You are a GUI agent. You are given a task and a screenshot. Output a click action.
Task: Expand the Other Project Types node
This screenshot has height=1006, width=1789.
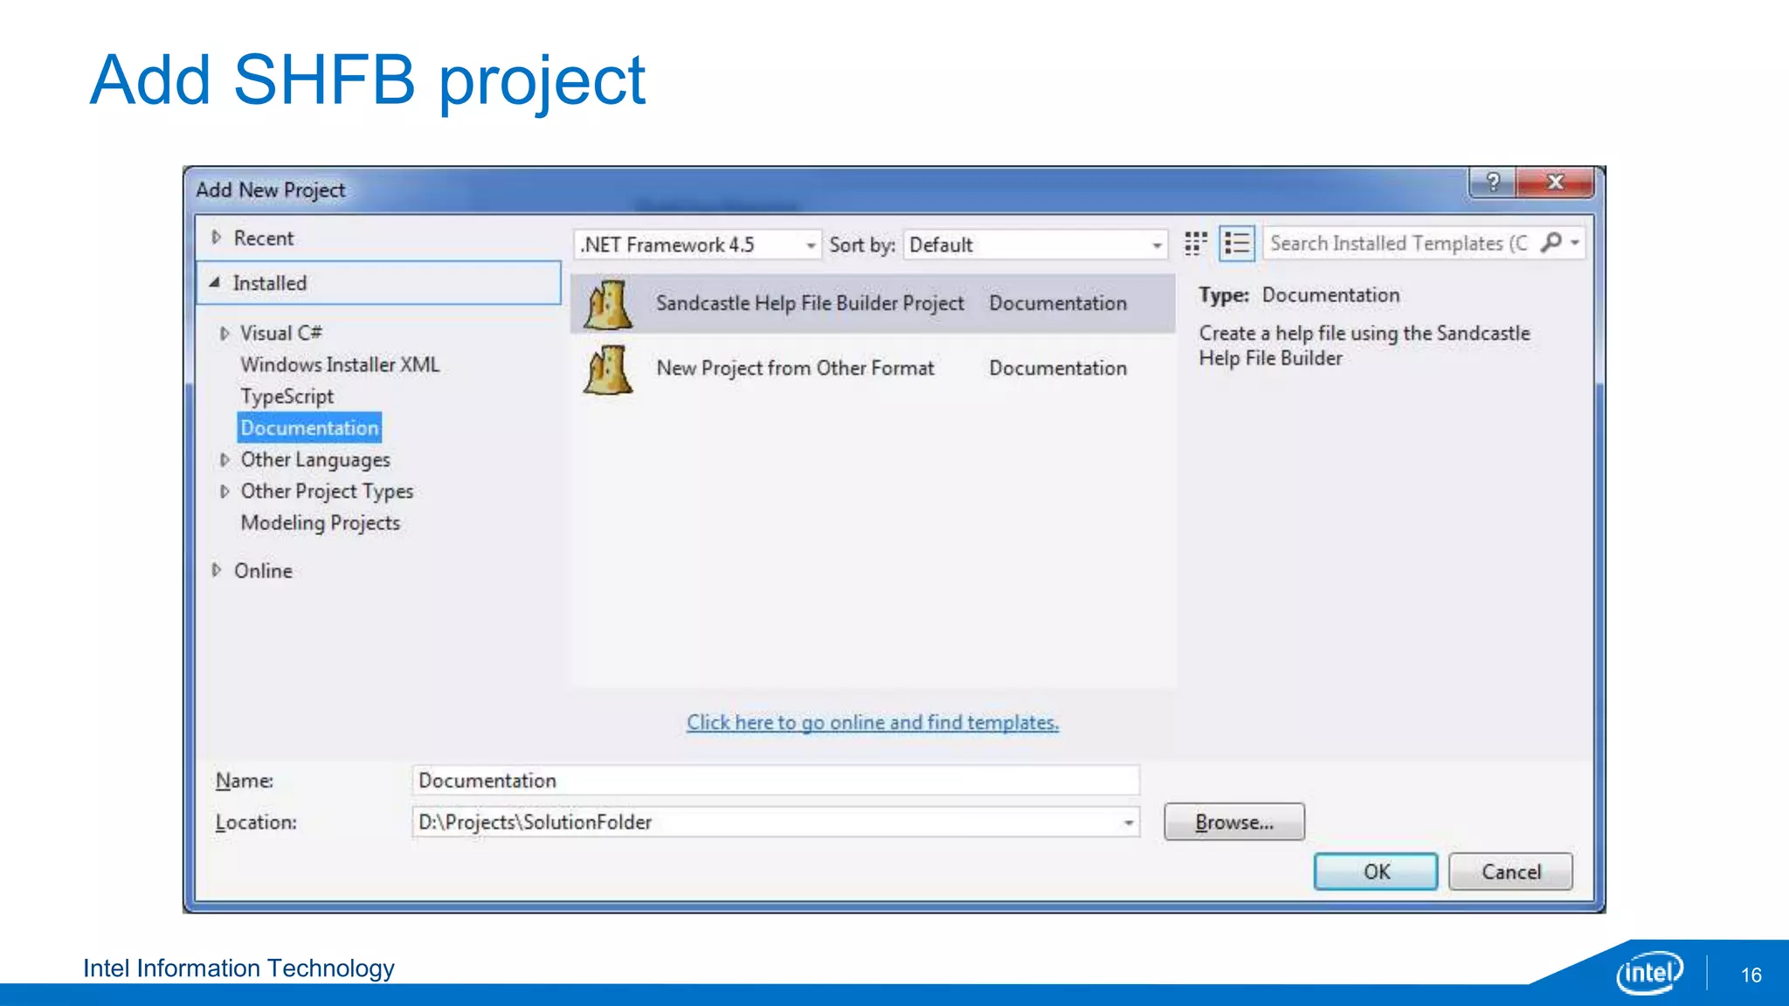[224, 491]
